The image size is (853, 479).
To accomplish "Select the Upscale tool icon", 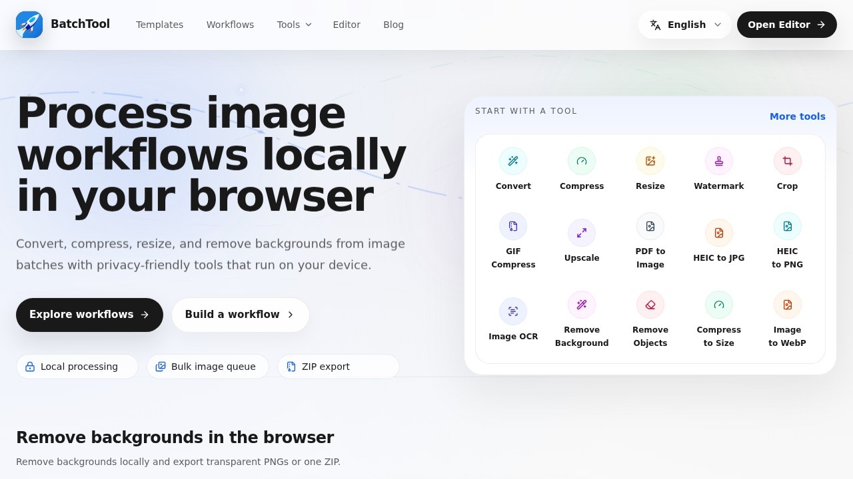I will [582, 233].
